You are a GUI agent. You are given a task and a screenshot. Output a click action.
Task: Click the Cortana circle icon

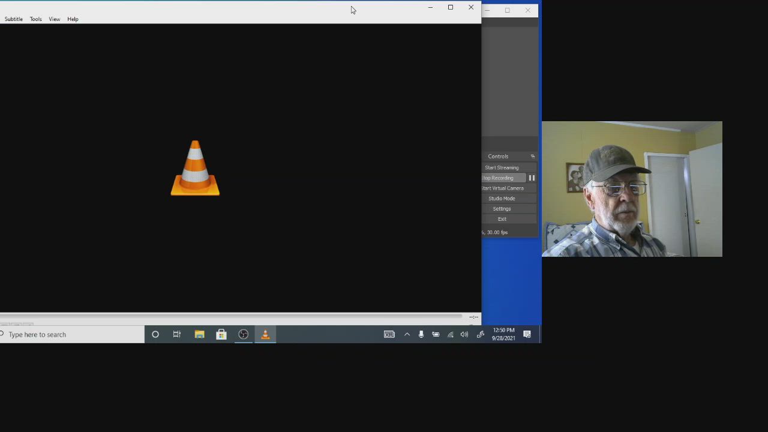(x=155, y=334)
